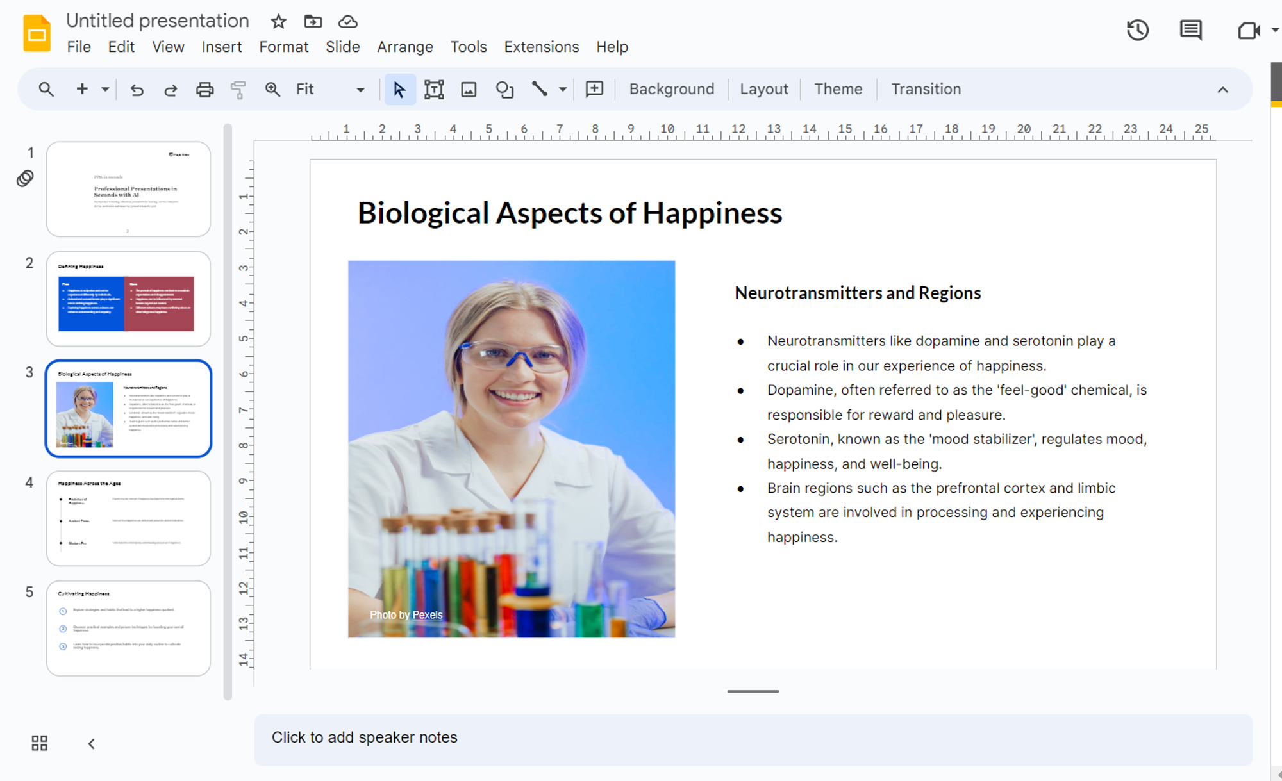Select slide 2 Defining Happiness thumbnail
1282x781 pixels.
coord(128,299)
